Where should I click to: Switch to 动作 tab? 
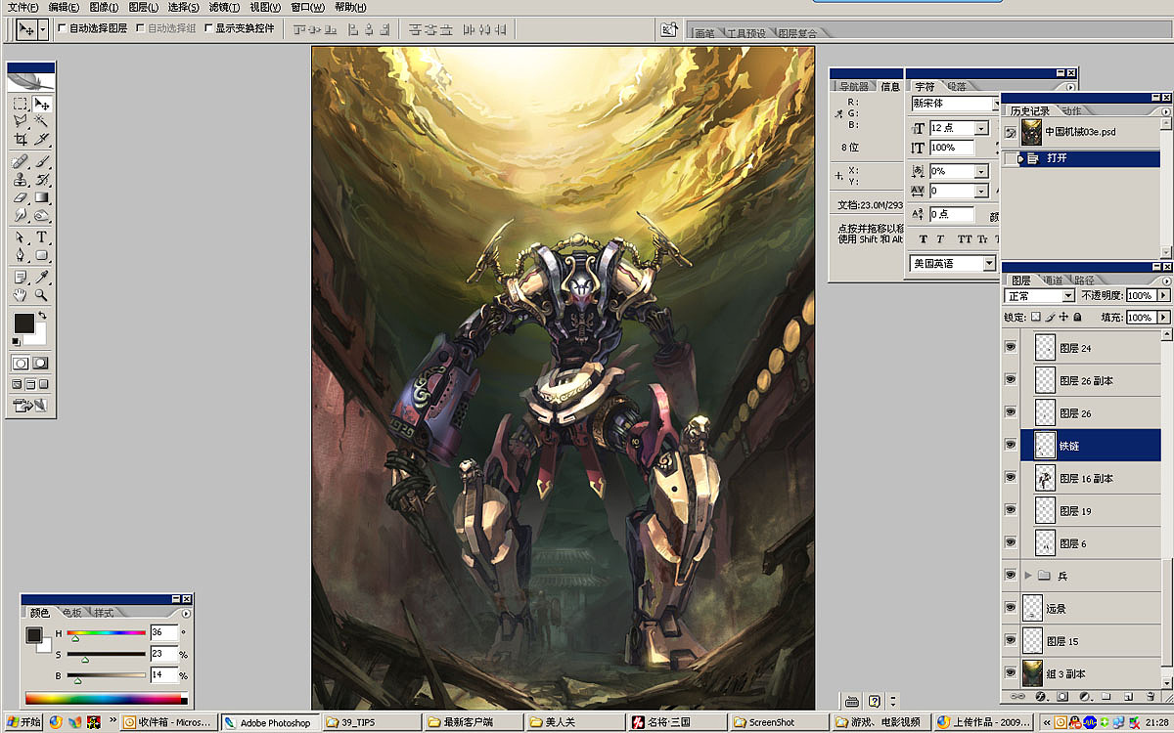pos(1071,111)
